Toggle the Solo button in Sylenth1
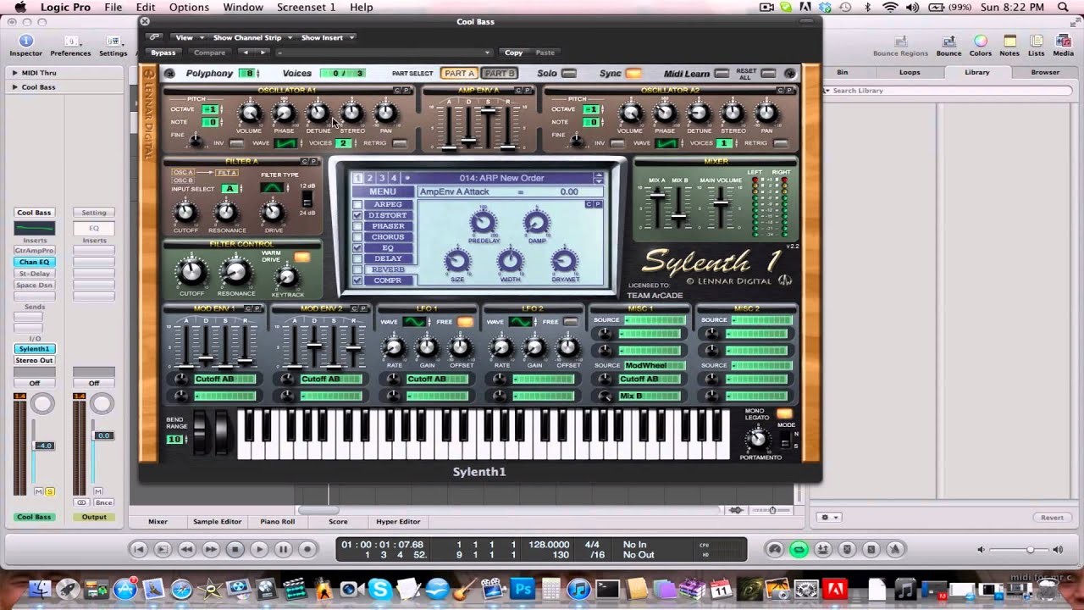Image resolution: width=1084 pixels, height=610 pixels. click(569, 74)
